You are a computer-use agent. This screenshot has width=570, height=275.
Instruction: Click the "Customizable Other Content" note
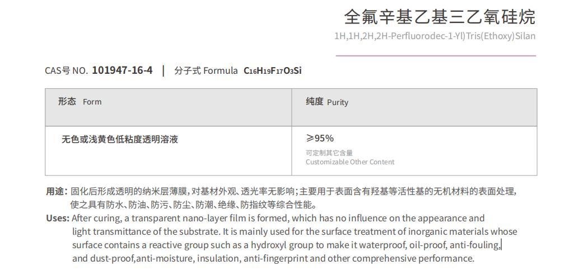pyautogui.click(x=350, y=162)
